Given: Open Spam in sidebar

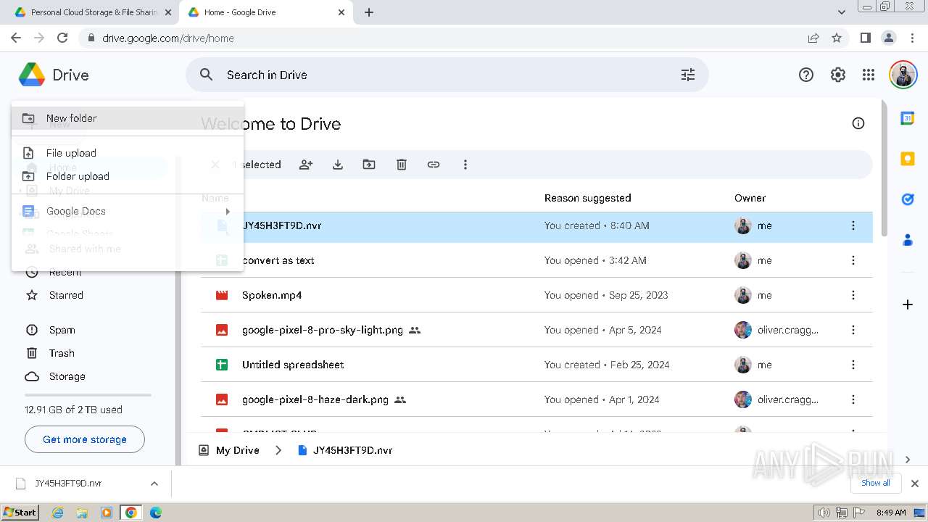Looking at the screenshot, I should pos(62,330).
